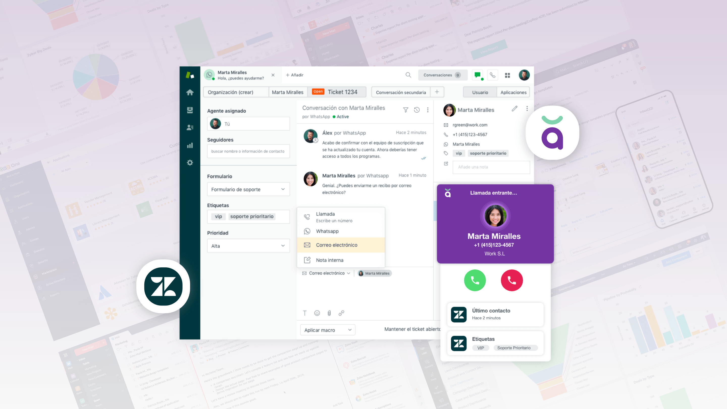Screen dimensions: 727x409
Task: Open the Conversación secundaria tab
Action: click(x=401, y=92)
